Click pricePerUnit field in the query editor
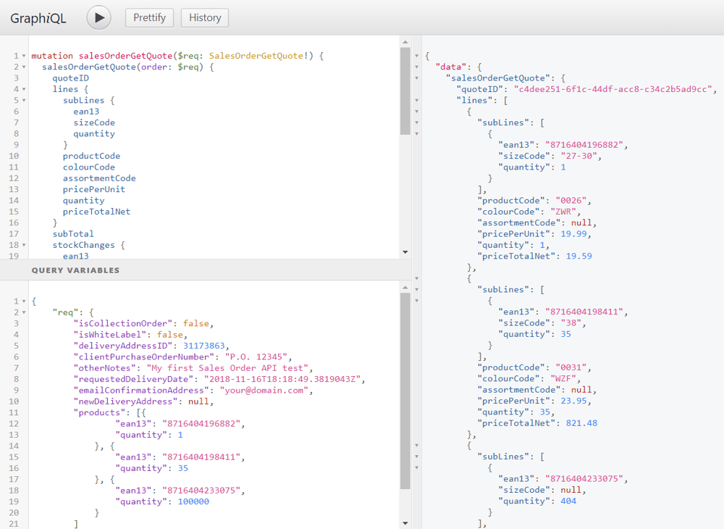Screen dimensions: 724x529 click(x=93, y=189)
